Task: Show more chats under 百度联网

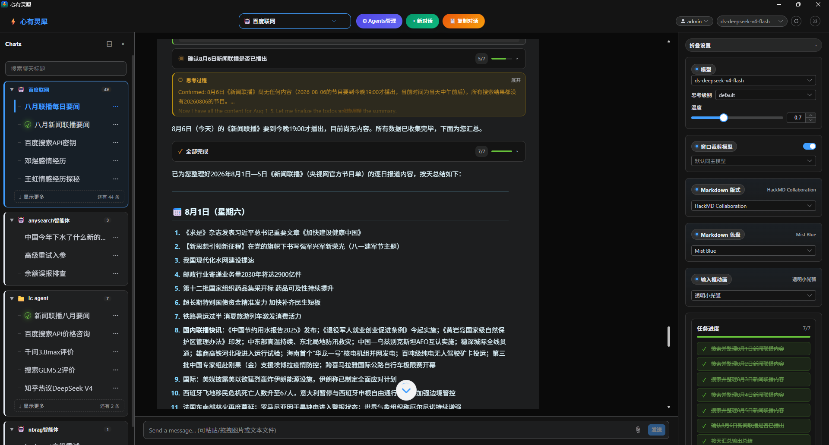Action: pos(69,197)
